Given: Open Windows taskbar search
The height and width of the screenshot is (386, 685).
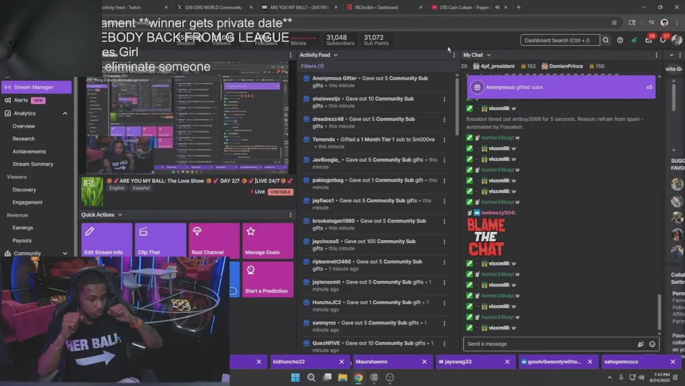Looking at the screenshot, I should tap(311, 377).
